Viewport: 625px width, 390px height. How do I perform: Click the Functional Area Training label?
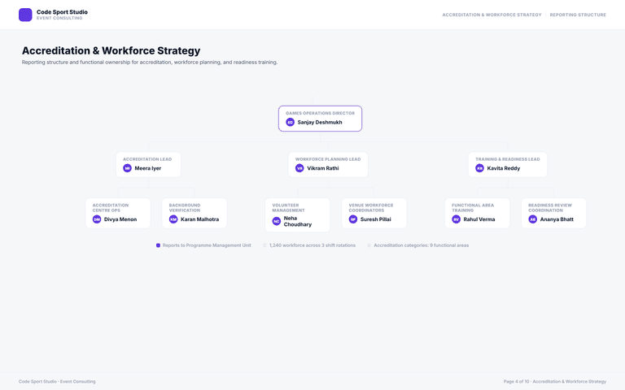tap(473, 208)
